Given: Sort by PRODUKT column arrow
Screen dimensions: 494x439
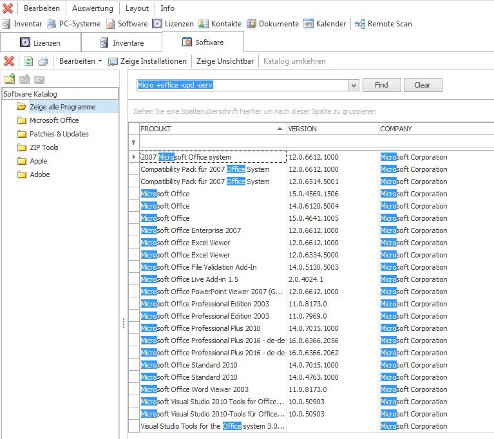Looking at the screenshot, I should (280, 129).
